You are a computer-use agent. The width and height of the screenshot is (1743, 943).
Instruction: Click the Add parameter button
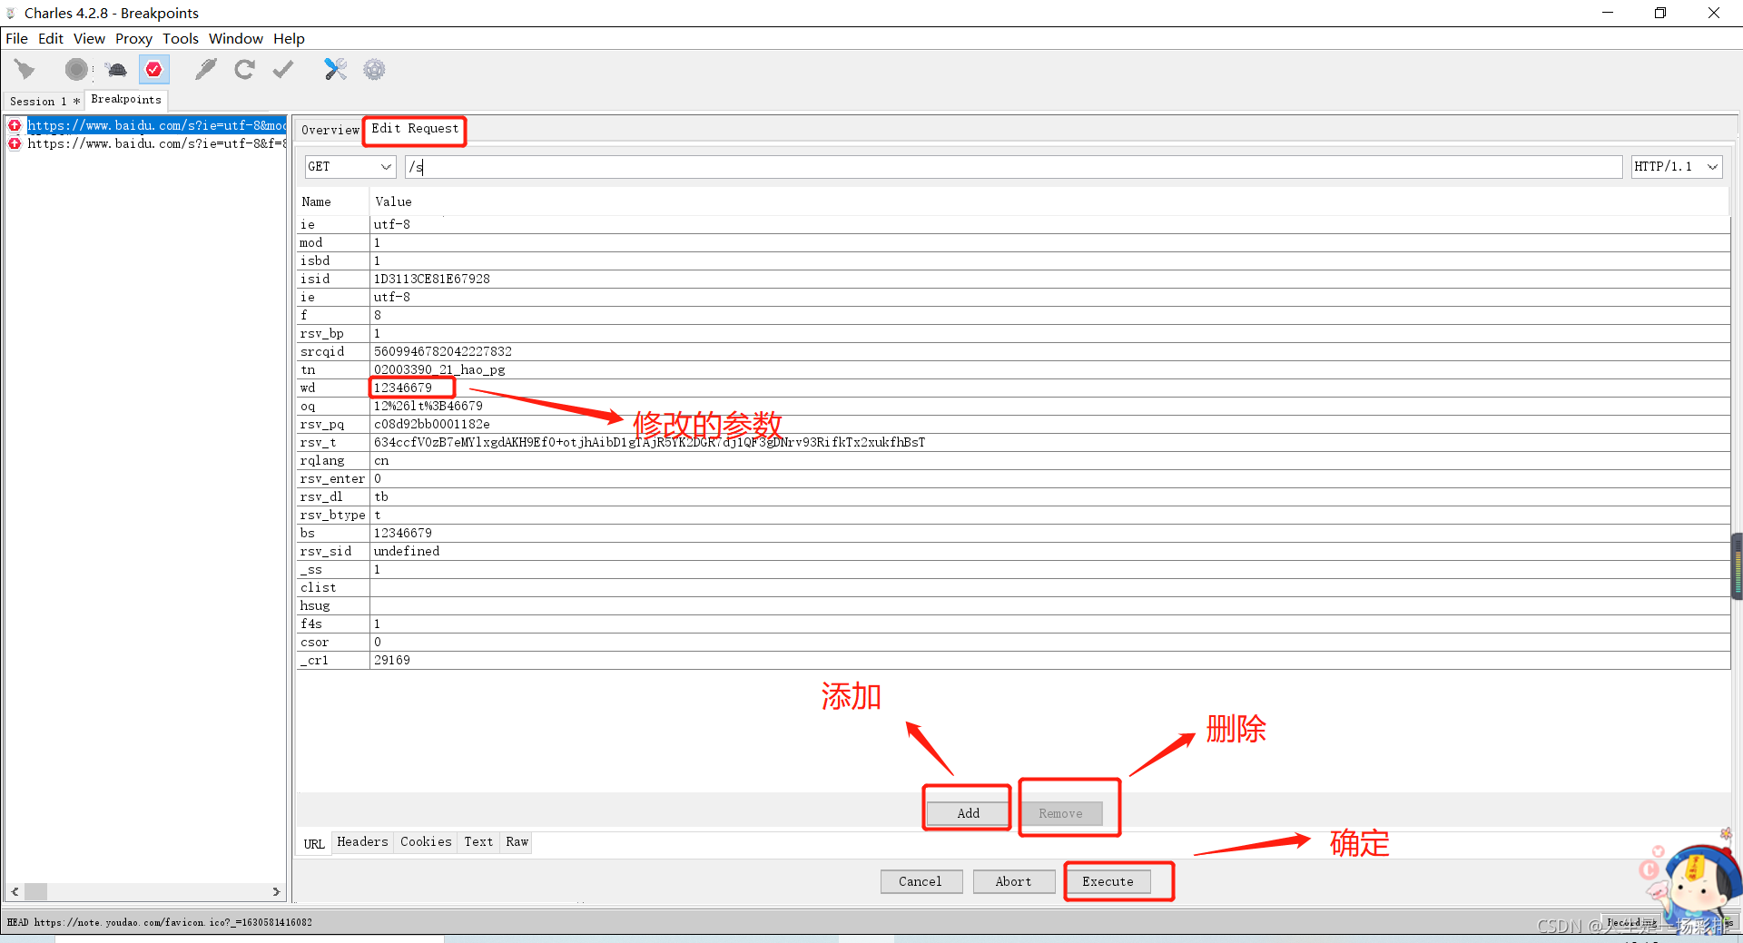tap(968, 813)
